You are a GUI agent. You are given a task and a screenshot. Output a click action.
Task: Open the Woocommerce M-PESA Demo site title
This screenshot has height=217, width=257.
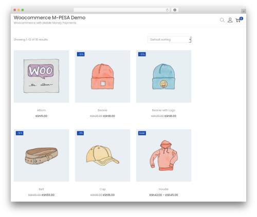(49, 17)
